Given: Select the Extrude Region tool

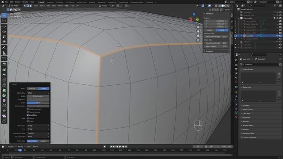Looking at the screenshot, I should (4, 64).
